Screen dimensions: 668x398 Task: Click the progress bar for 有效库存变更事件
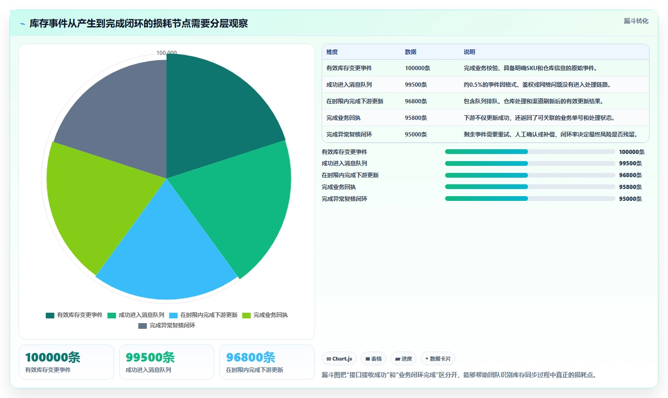pyautogui.click(x=530, y=152)
